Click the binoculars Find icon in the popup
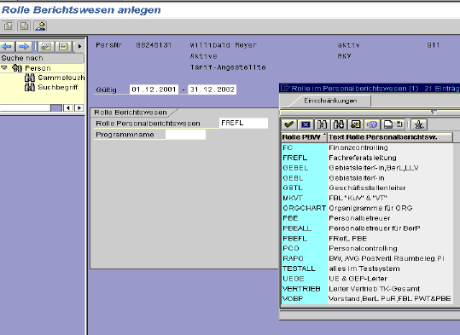The height and width of the screenshot is (335, 460). [x=322, y=124]
